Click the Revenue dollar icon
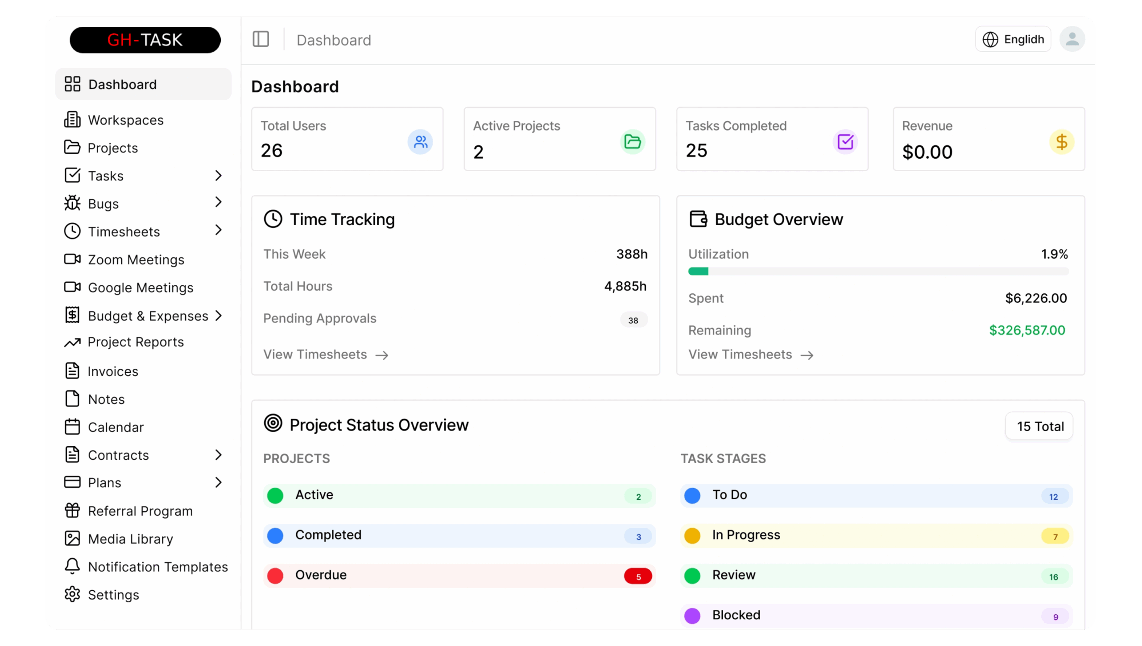The width and height of the screenshot is (1142, 646). coord(1061,142)
